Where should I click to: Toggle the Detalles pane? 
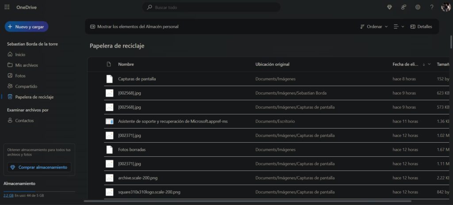[x=421, y=27]
